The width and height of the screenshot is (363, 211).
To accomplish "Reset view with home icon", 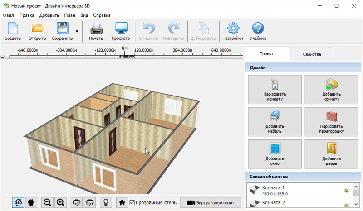I will click(x=122, y=203).
